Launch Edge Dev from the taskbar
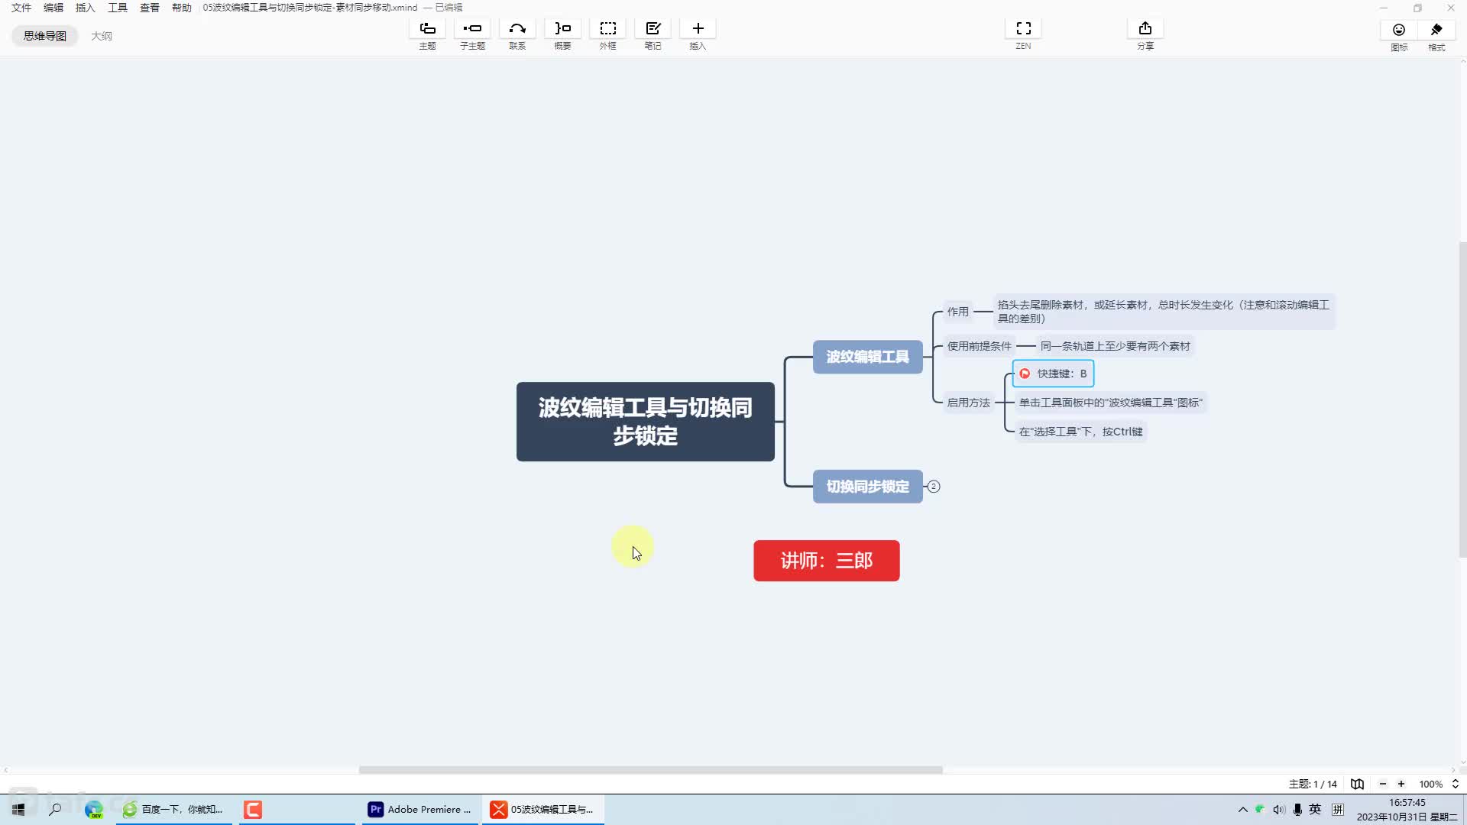This screenshot has width=1467, height=825. 93,809
